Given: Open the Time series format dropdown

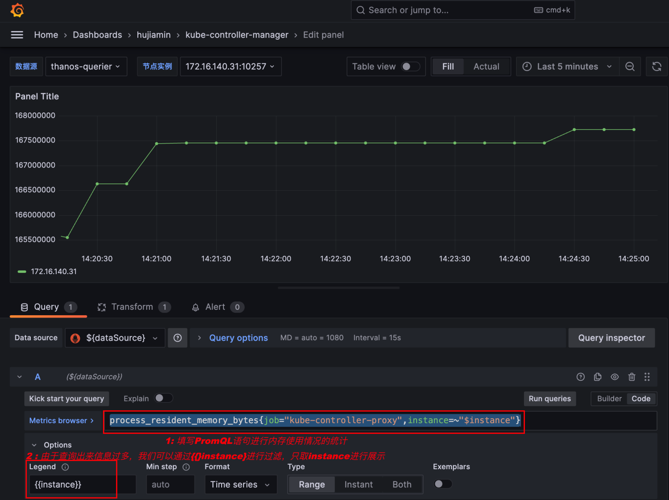Looking at the screenshot, I should (x=241, y=484).
